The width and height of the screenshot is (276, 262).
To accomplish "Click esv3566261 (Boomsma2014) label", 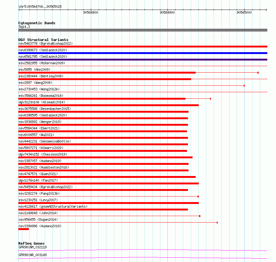I will (x=41, y=96).
